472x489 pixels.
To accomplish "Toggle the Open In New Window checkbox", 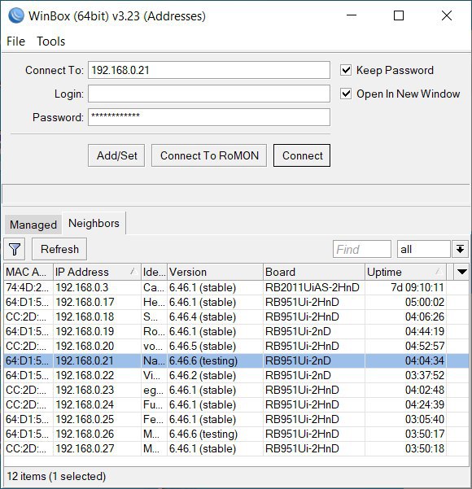I will coord(346,94).
